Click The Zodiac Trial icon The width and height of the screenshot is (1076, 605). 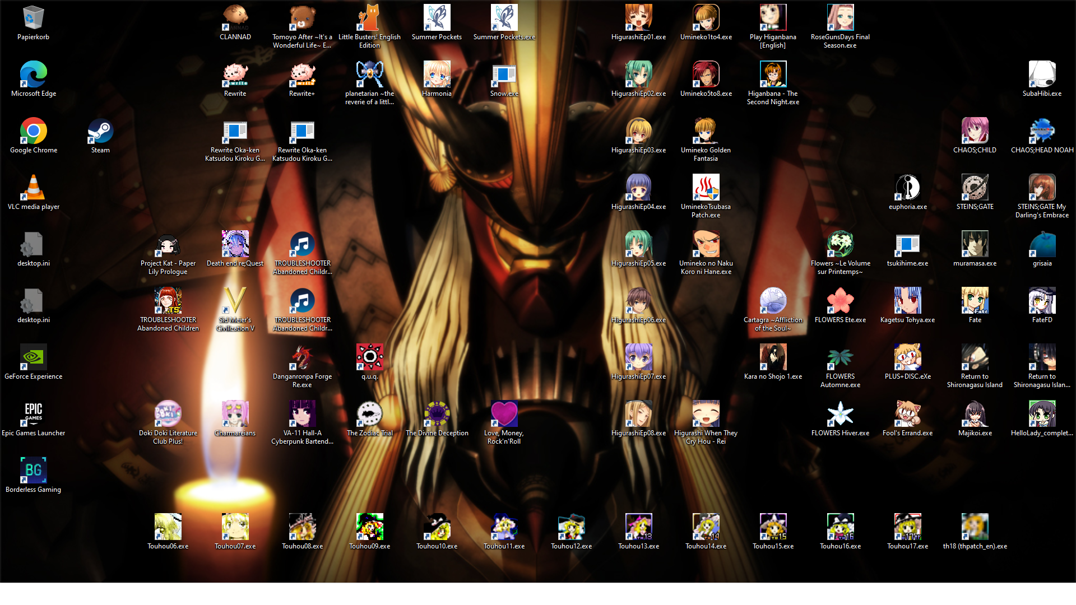369,414
